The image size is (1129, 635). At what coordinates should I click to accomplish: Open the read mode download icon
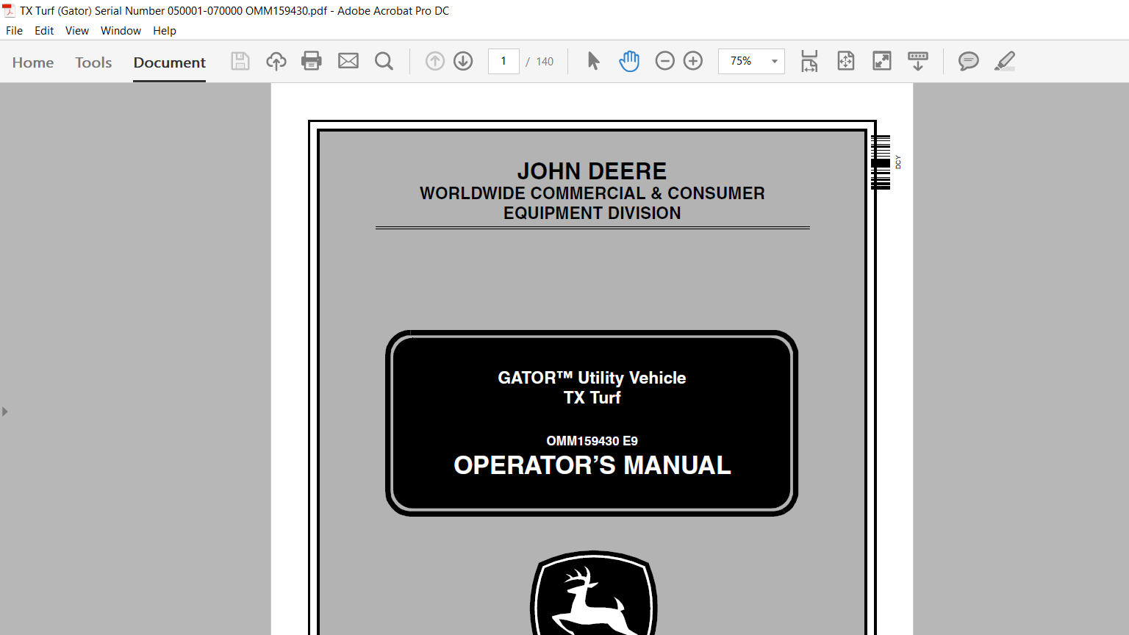pos(918,61)
